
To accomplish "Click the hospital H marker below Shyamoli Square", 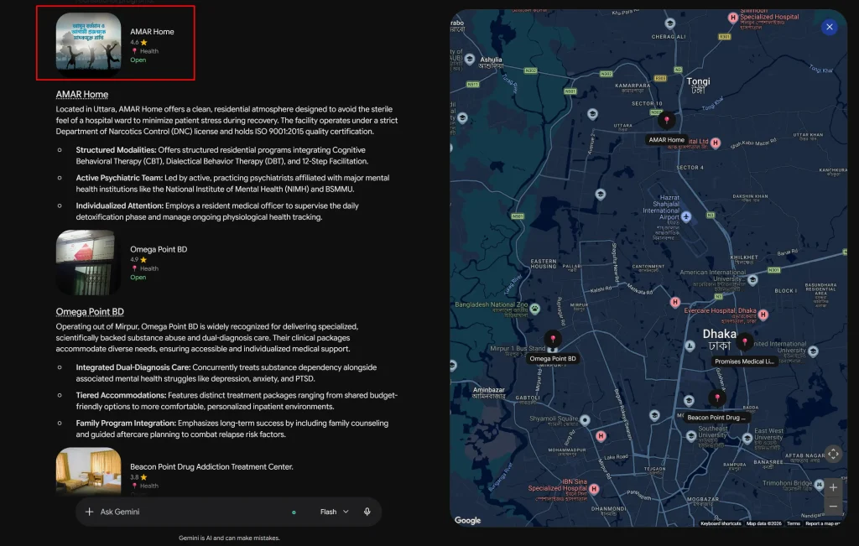I will [x=601, y=436].
